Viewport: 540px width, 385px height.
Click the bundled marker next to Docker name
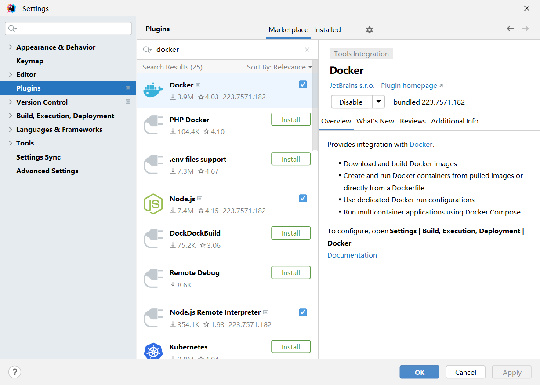198,85
